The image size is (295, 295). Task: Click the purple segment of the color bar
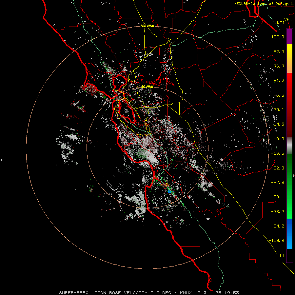tap(289, 36)
